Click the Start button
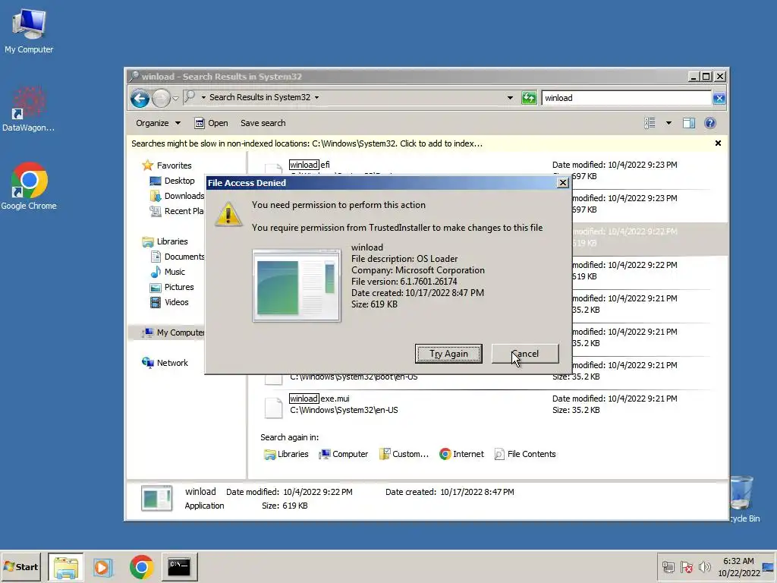The height and width of the screenshot is (583, 777). [20, 566]
